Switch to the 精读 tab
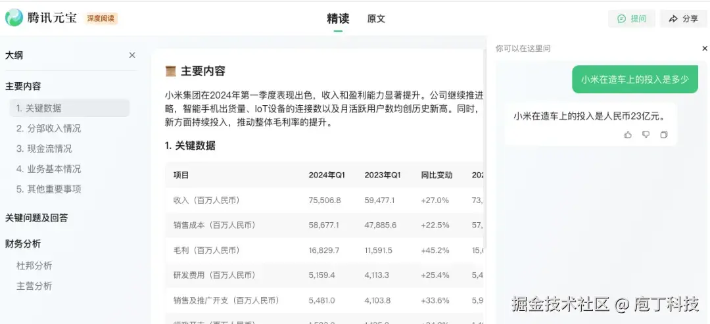 tap(338, 18)
